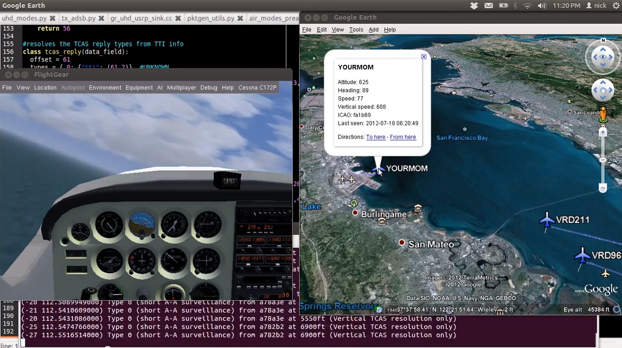Open FlightGear Location menu
Image resolution: width=622 pixels, height=348 pixels.
45,88
